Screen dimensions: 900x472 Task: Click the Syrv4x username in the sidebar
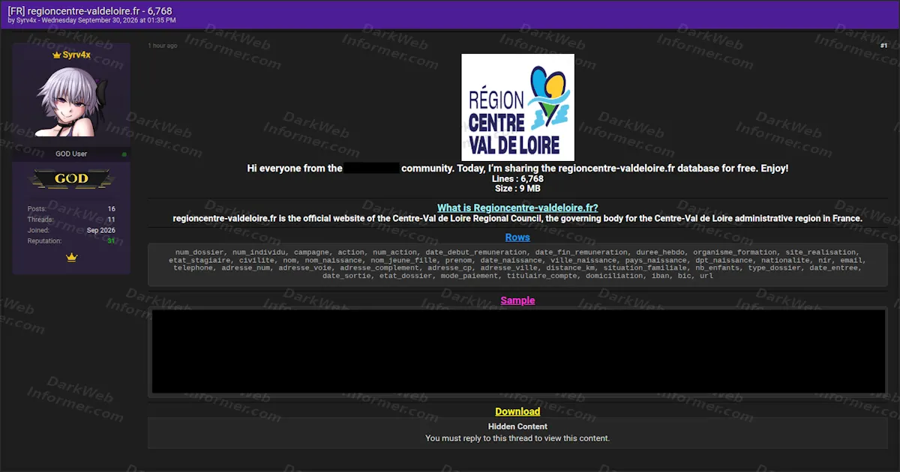pyautogui.click(x=76, y=55)
